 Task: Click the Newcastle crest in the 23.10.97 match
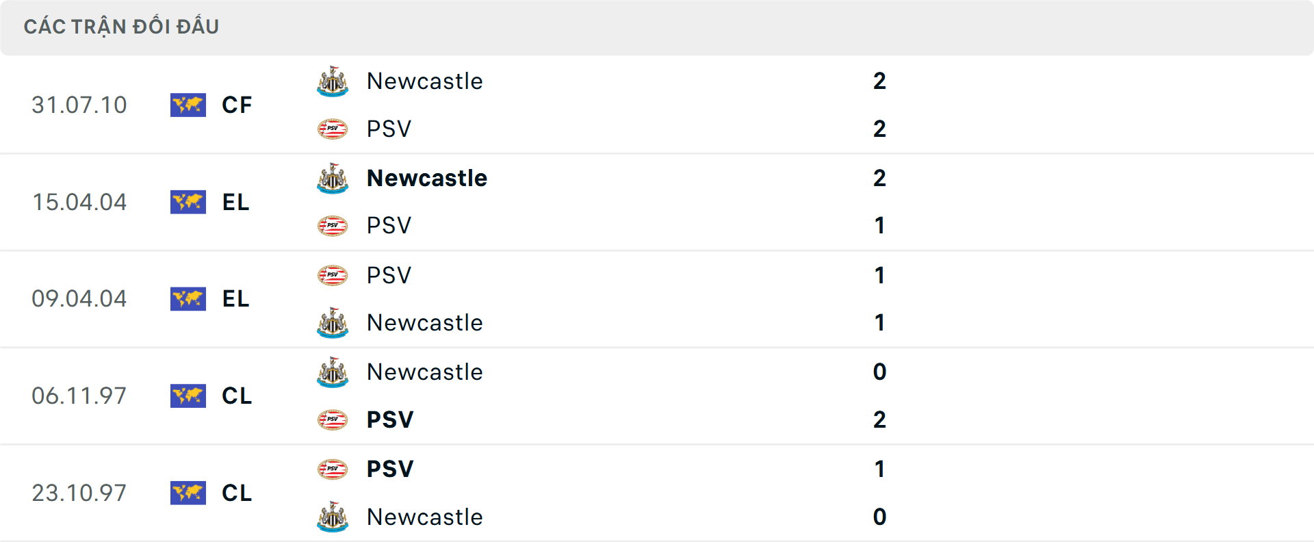333,517
